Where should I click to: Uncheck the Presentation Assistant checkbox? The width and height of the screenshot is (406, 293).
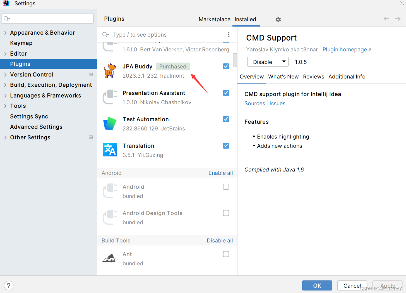(226, 93)
